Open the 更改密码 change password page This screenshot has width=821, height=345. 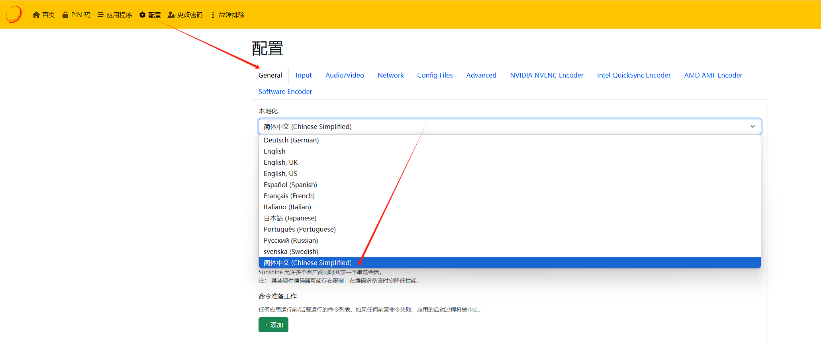click(185, 15)
